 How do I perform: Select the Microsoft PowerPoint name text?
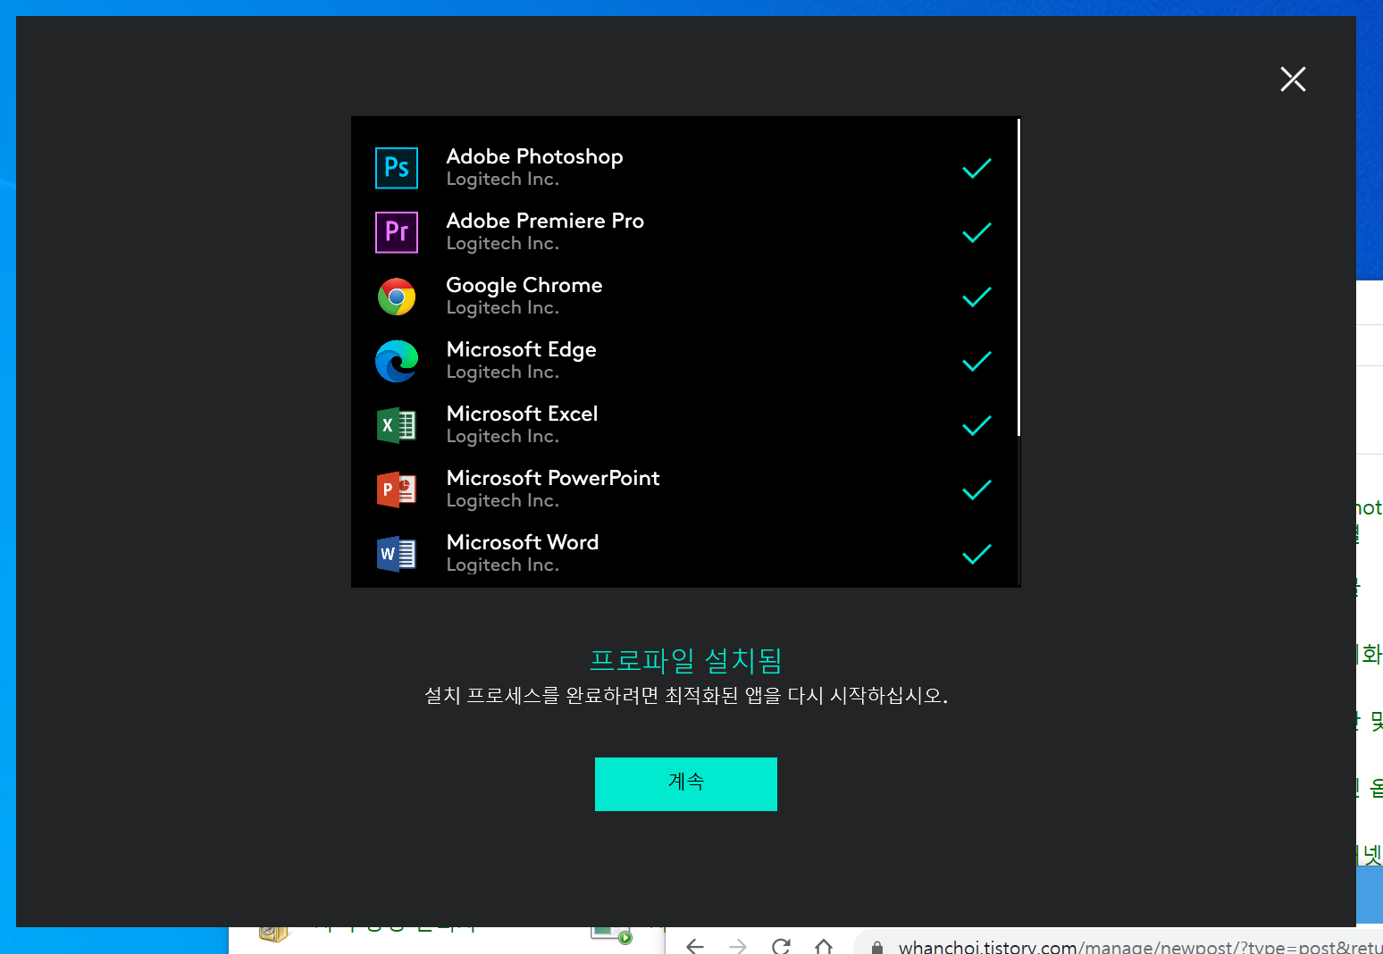[x=553, y=478]
